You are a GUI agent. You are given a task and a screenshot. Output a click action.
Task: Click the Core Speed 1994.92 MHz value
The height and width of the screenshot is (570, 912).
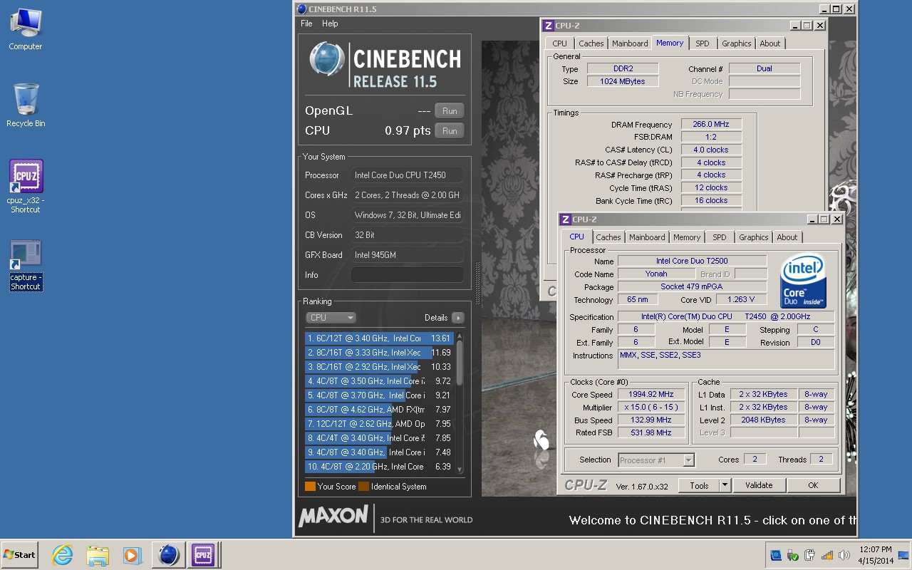click(x=651, y=395)
